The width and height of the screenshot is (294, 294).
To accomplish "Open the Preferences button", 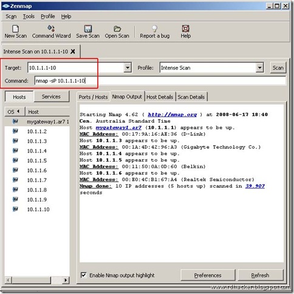I will pos(208,275).
